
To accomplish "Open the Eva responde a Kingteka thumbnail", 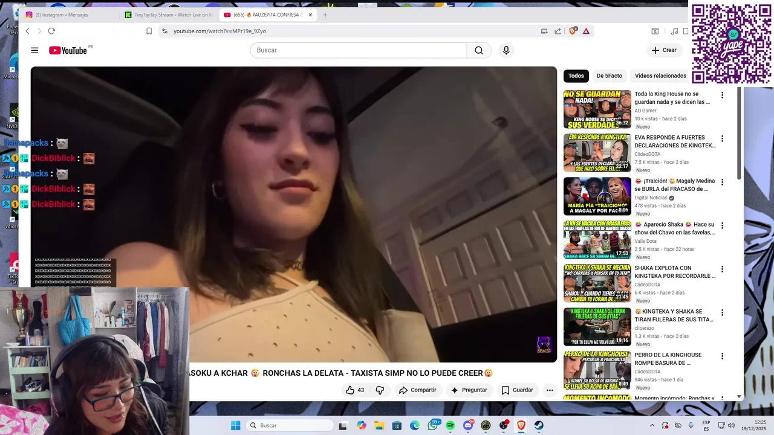I will 597,153.
